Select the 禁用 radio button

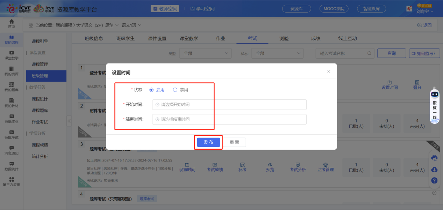(175, 90)
